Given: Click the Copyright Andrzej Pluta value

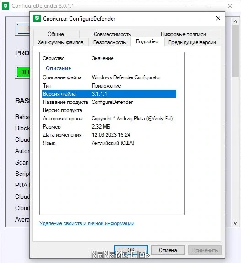Looking at the screenshot, I should coord(132,119).
